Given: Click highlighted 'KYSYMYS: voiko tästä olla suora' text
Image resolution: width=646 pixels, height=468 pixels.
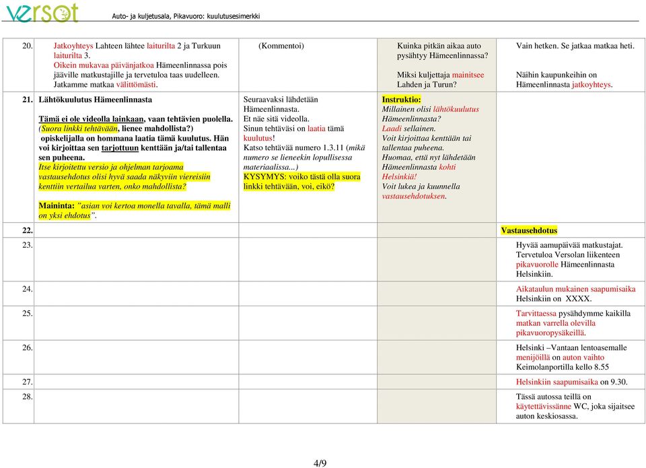Looking at the screenshot, I should [302, 176].
